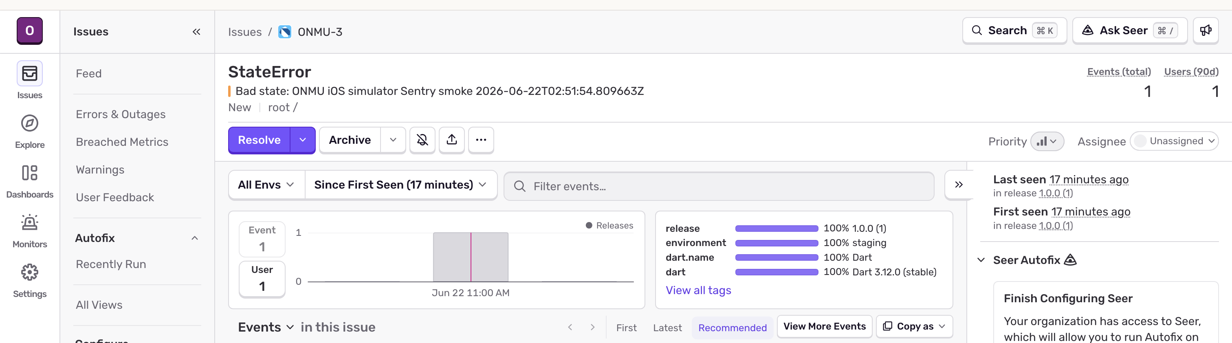Viewport: 1232px width, 343px height.
Task: Select the Latest event tab
Action: (x=667, y=328)
